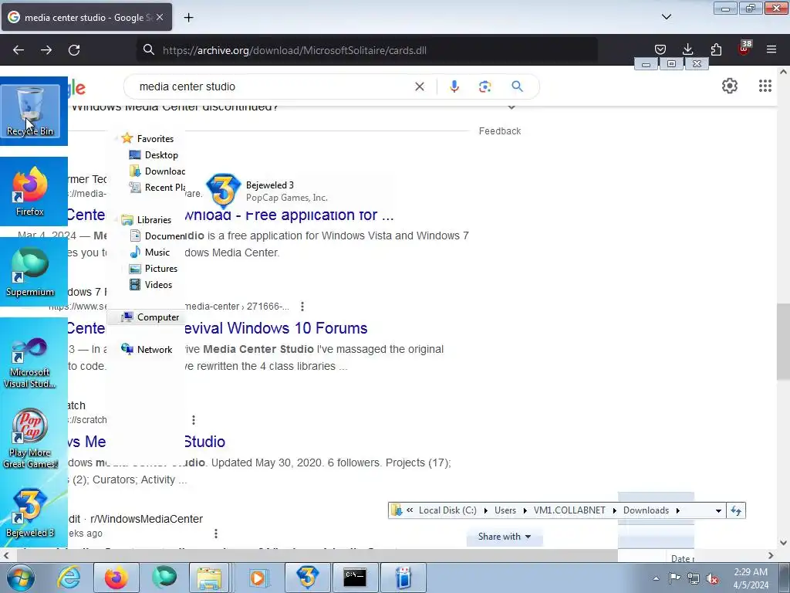
Task: Click the Firefox URL address field
Action: (366, 50)
